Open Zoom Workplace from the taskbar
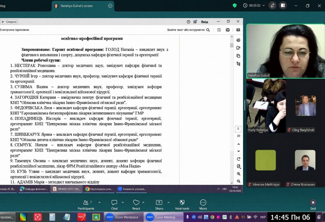This screenshot has width=325, height=222. tap(123, 217)
